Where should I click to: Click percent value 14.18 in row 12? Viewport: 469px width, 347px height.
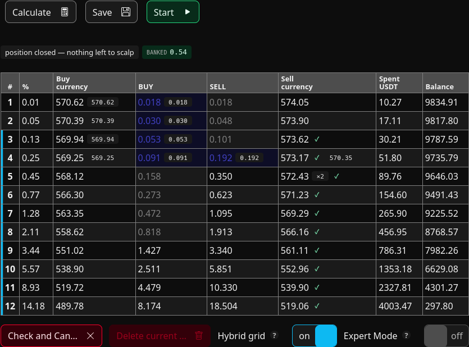click(x=33, y=306)
